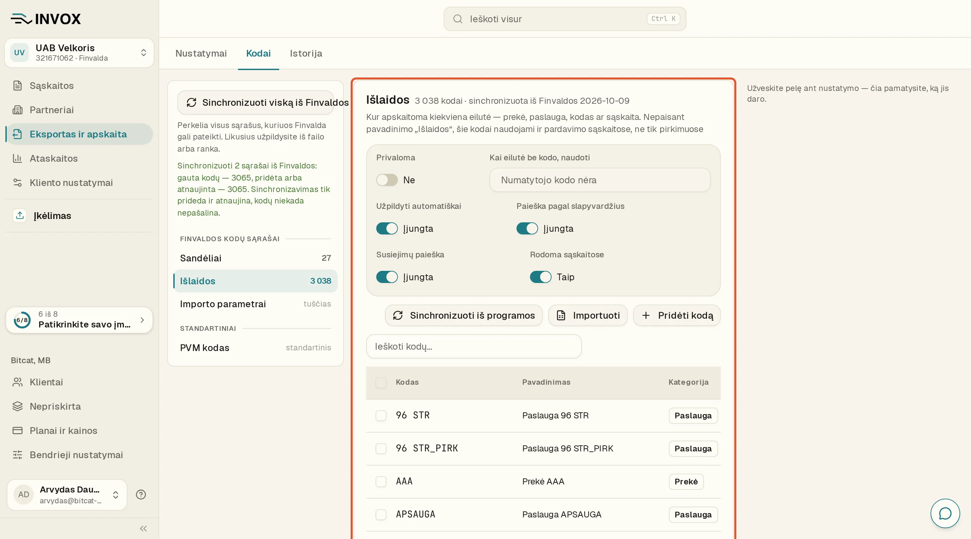This screenshot has height=539, width=971.
Task: Click Pridėti kodą button
Action: 677,315
